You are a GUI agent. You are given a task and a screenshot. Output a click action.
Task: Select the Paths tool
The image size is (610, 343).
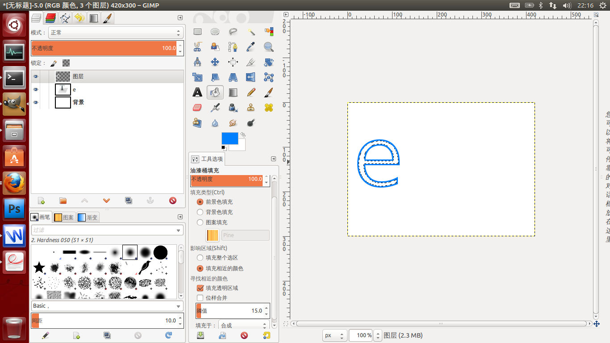pos(233,47)
